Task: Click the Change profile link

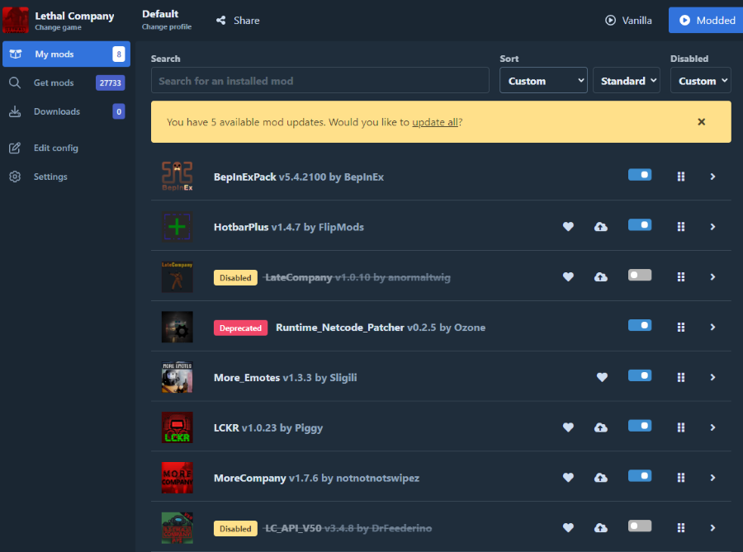Action: 167,27
